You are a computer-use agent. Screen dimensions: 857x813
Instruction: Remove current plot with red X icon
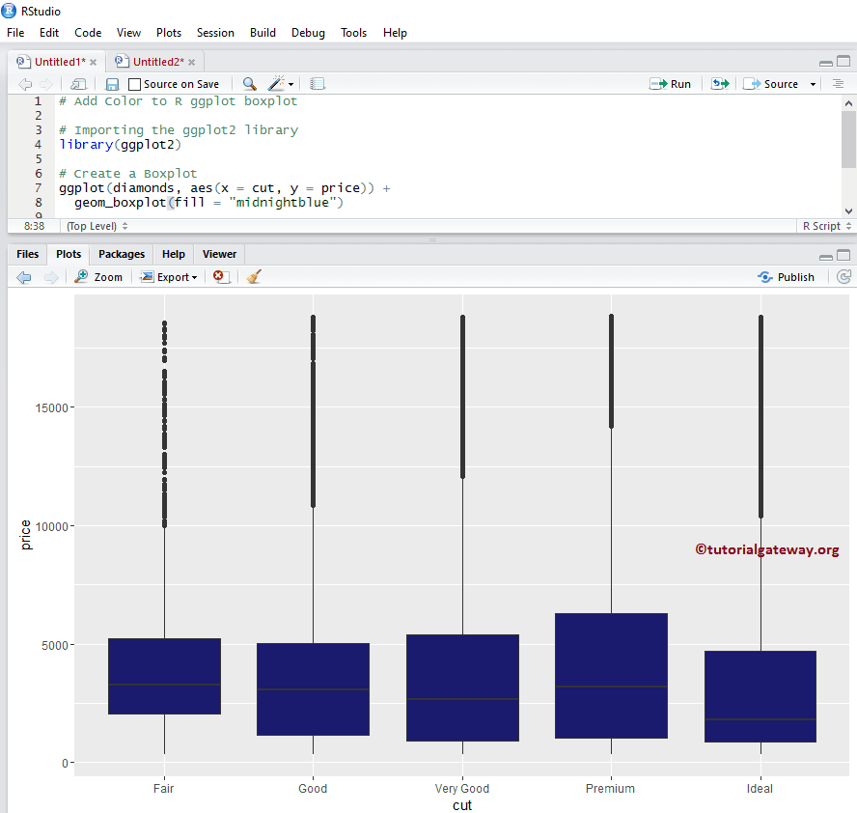pyautogui.click(x=220, y=277)
